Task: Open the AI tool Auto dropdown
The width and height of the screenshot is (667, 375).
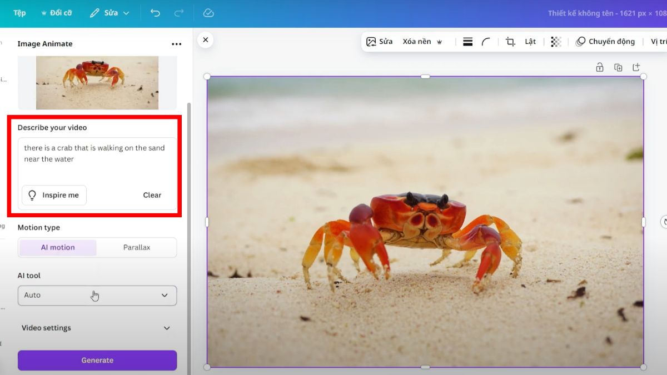Action: coord(97,295)
